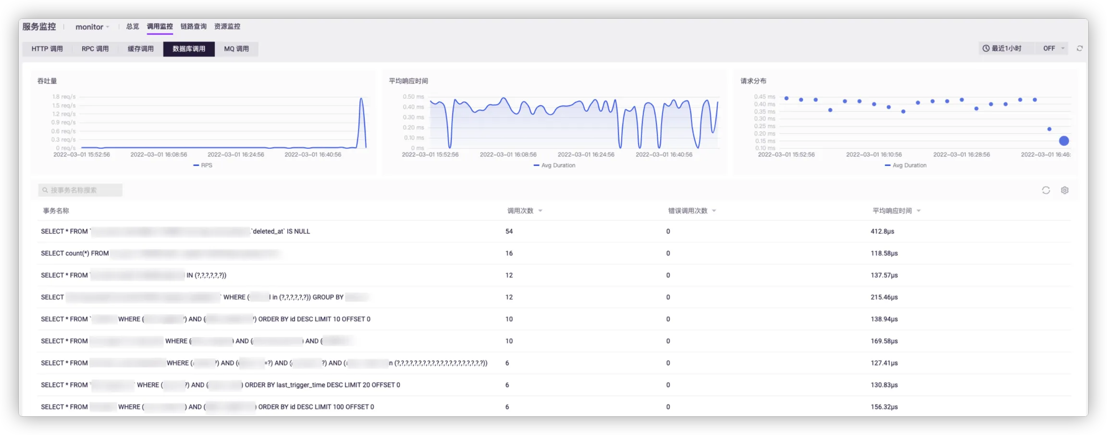This screenshot has height=435, width=1107.
Task: Open table column settings gear icon
Action: tap(1064, 190)
